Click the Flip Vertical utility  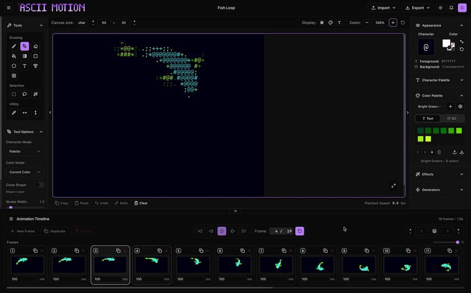point(35,113)
